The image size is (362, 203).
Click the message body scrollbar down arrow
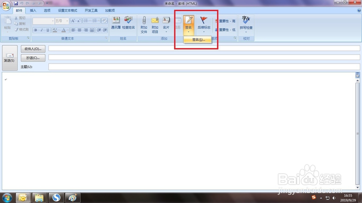pos(358,187)
